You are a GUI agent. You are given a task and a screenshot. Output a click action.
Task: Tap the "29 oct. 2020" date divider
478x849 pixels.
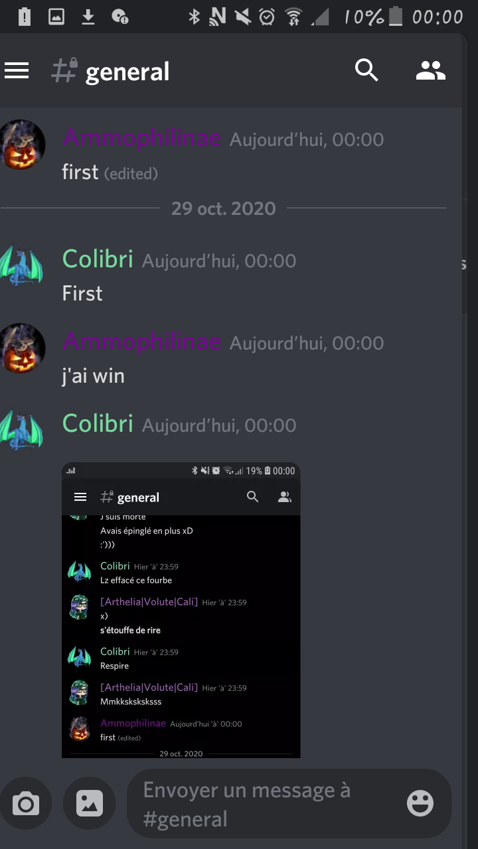point(224,208)
